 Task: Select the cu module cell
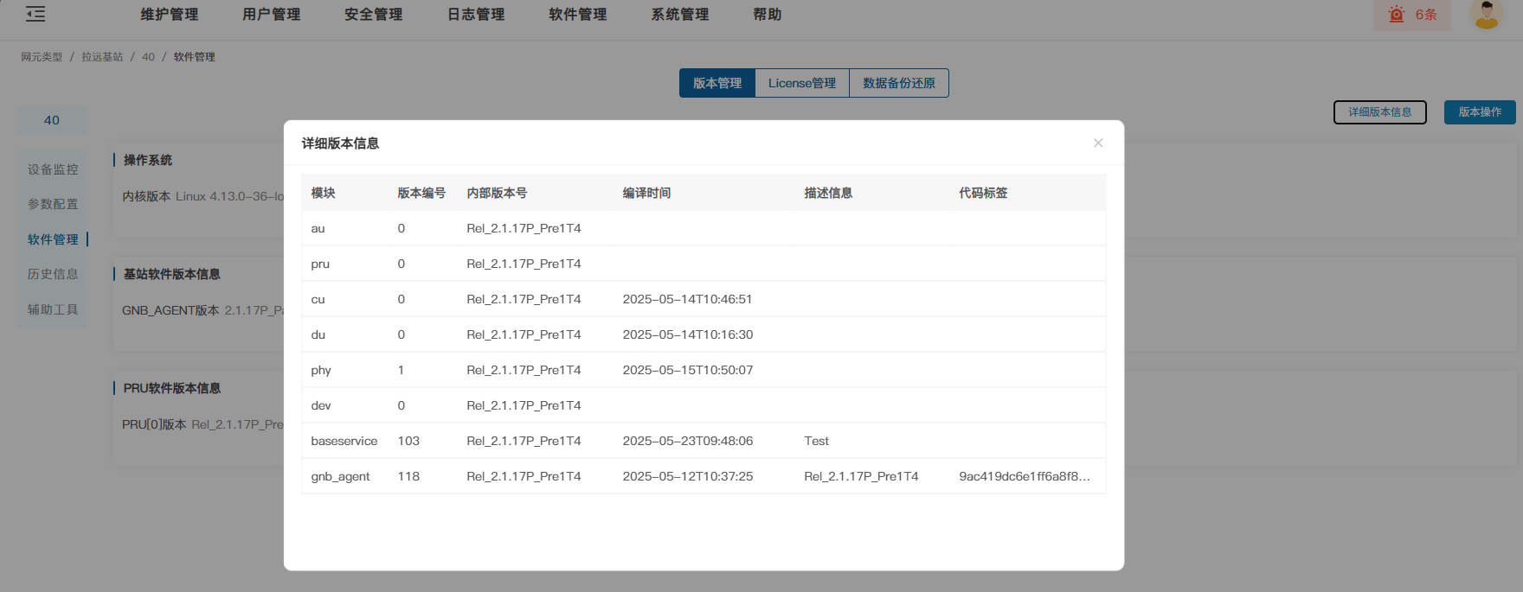(318, 299)
